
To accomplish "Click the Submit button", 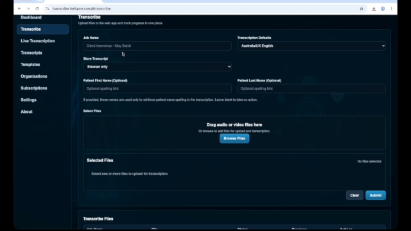I will [x=375, y=195].
